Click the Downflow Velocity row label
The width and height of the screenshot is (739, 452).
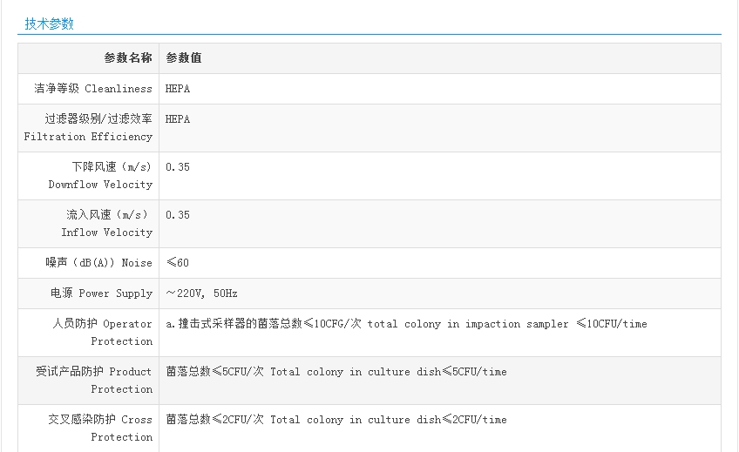(x=100, y=176)
